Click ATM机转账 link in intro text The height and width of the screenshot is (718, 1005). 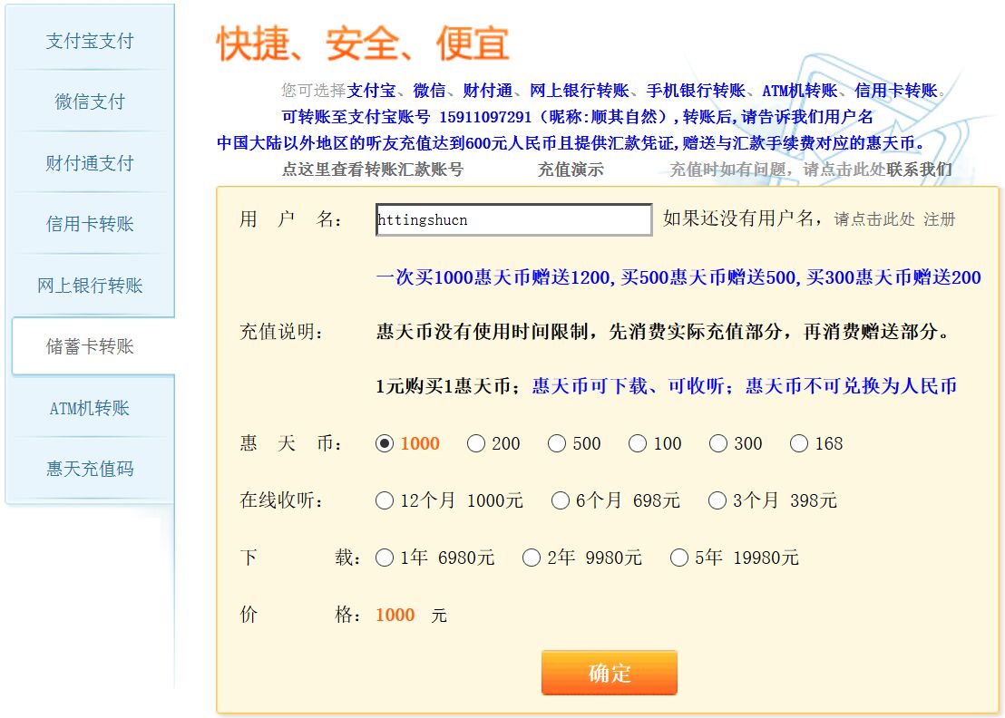tap(800, 91)
